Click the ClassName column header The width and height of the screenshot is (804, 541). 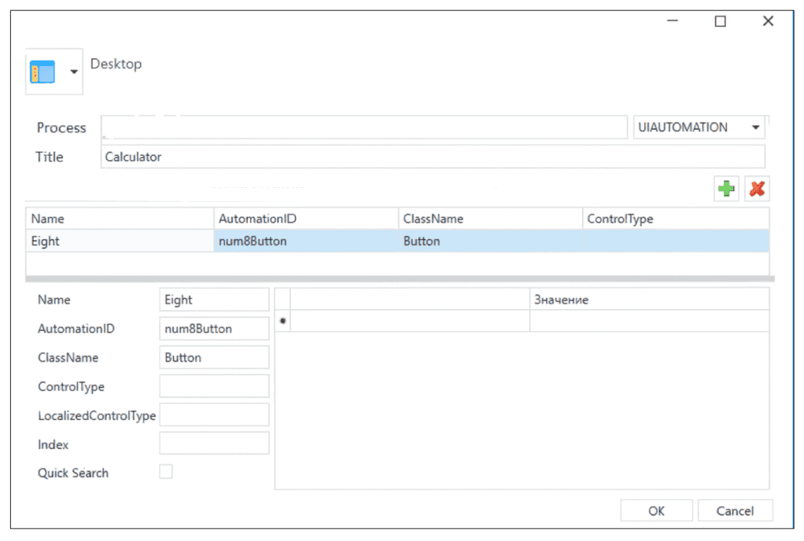pyautogui.click(x=489, y=219)
